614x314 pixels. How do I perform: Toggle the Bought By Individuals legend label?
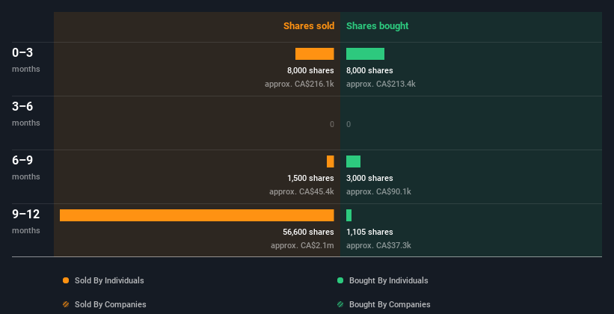[x=388, y=280]
